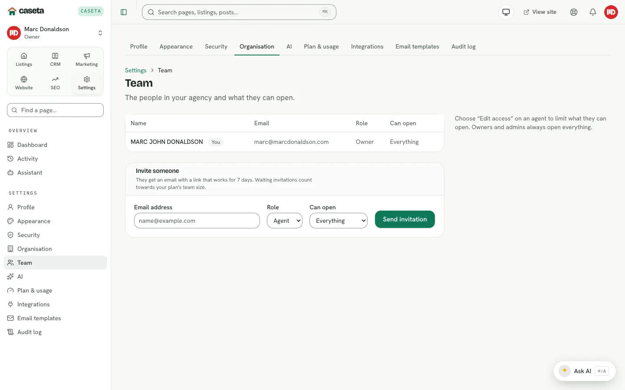Open the help lifebuoy icon
Viewport: 625px width, 390px height.
[574, 12]
